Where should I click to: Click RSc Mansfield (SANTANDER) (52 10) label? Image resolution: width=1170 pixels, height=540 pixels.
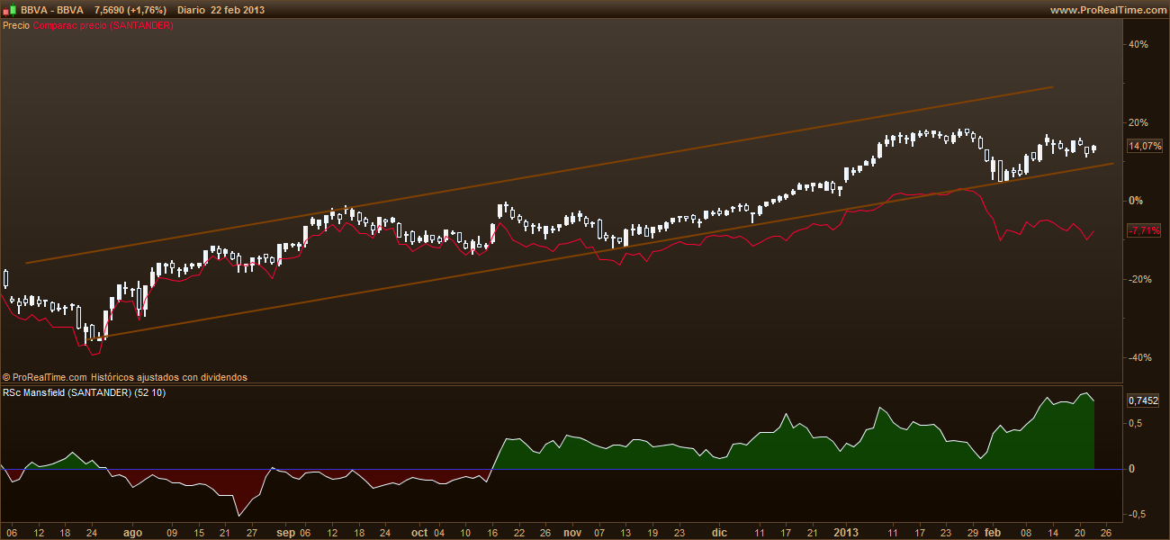tap(85, 393)
